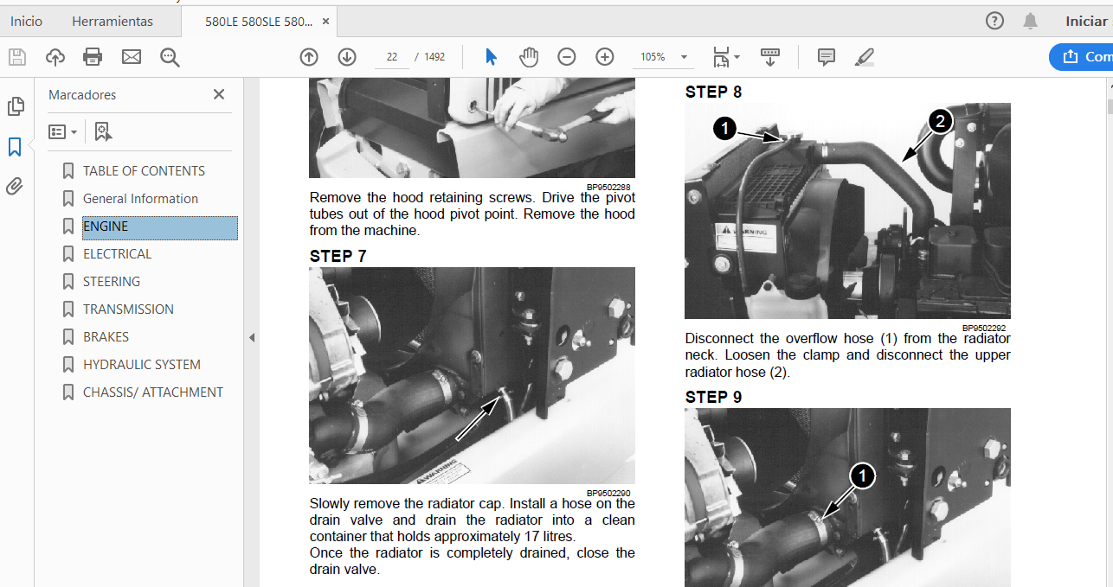Image resolution: width=1113 pixels, height=587 pixels.
Task: Select the 580LE 580SLE document tab
Action: [259, 21]
